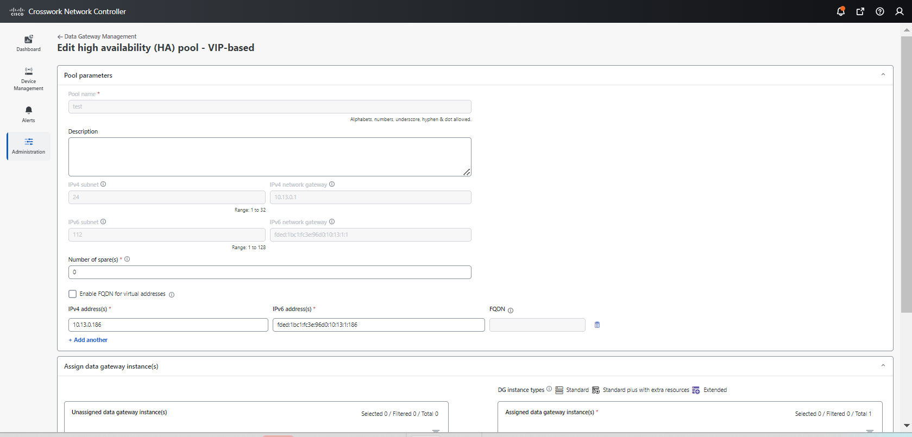
Task: Click the Pool name field
Action: point(269,106)
